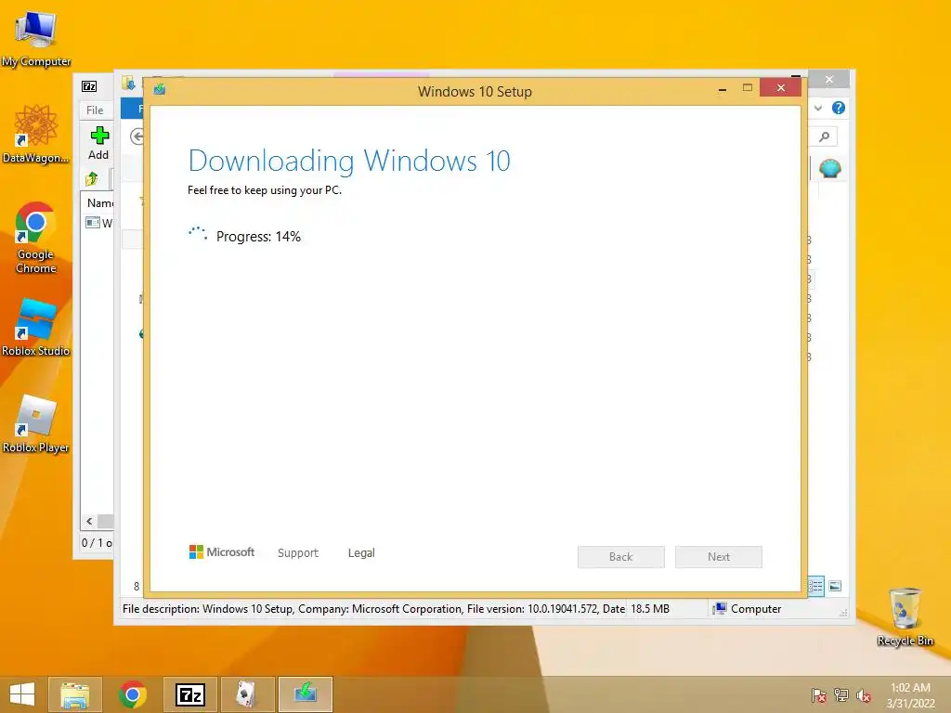Open the Recycle Bin
The height and width of the screenshot is (713, 951).
(x=905, y=616)
